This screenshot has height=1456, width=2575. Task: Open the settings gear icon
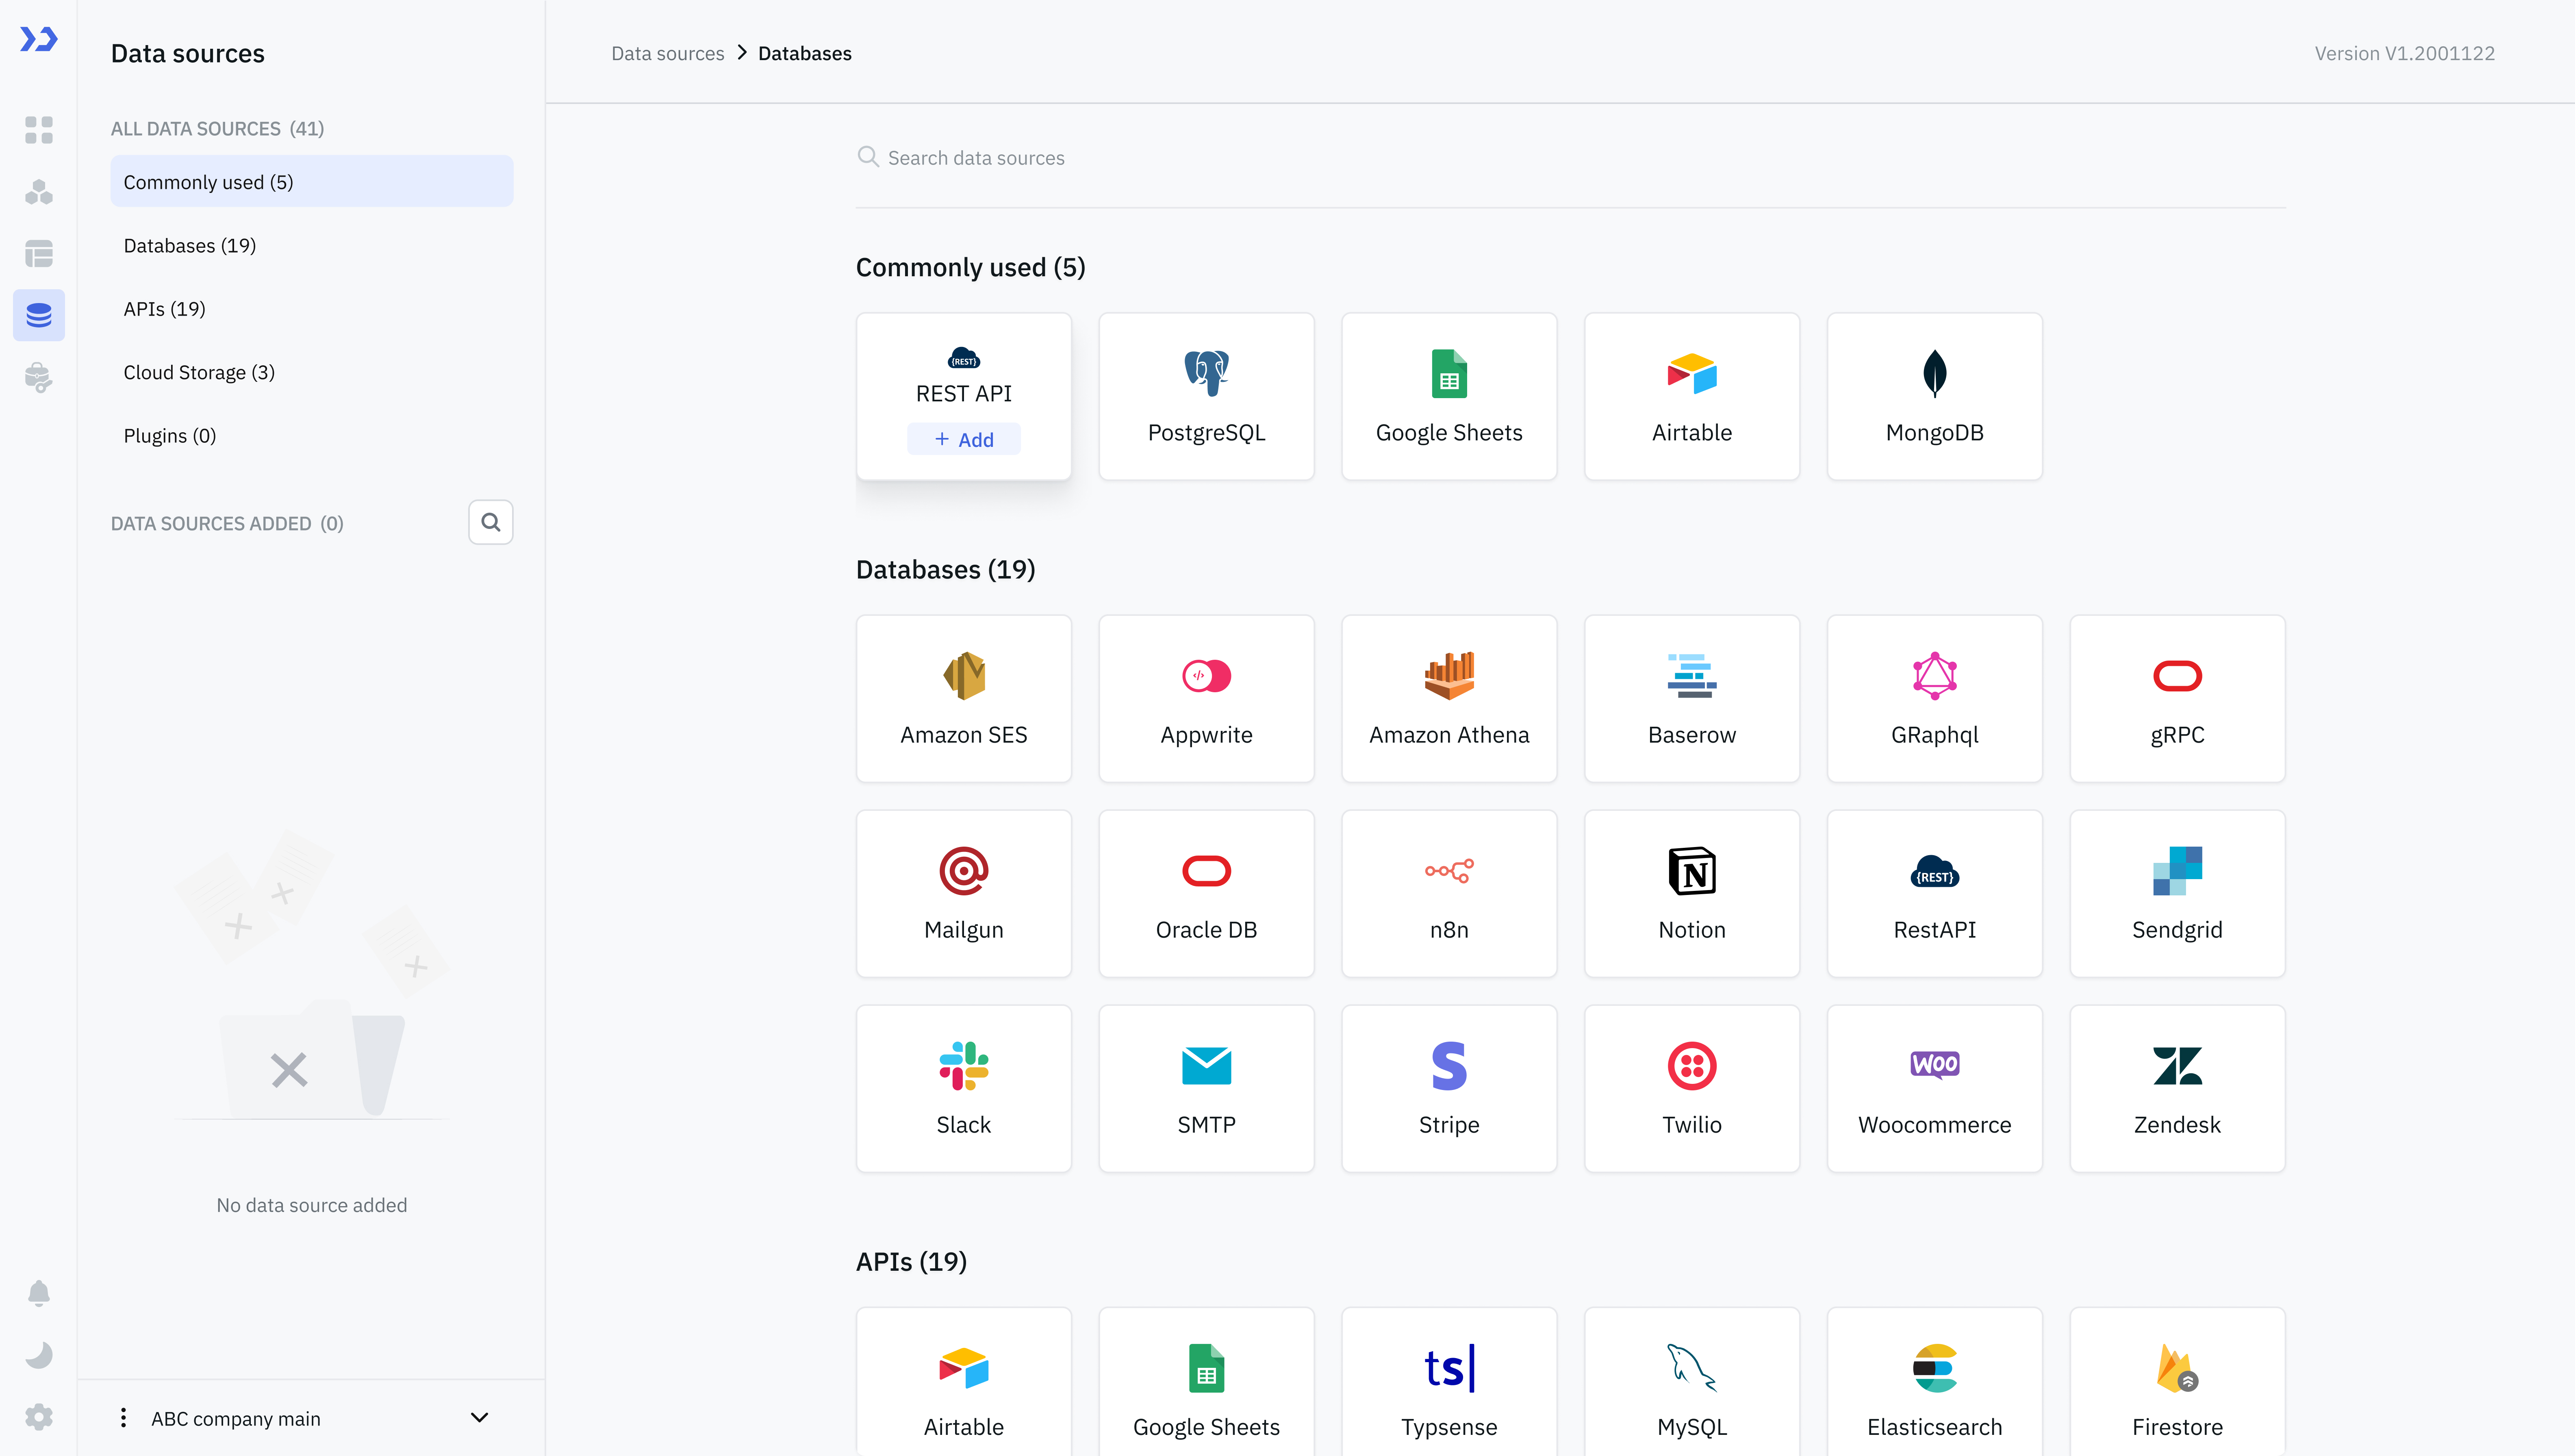point(38,1417)
